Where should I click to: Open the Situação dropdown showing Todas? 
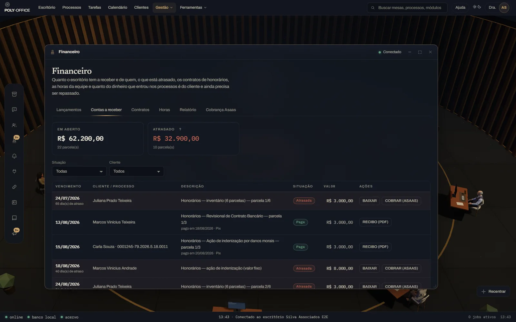79,171
